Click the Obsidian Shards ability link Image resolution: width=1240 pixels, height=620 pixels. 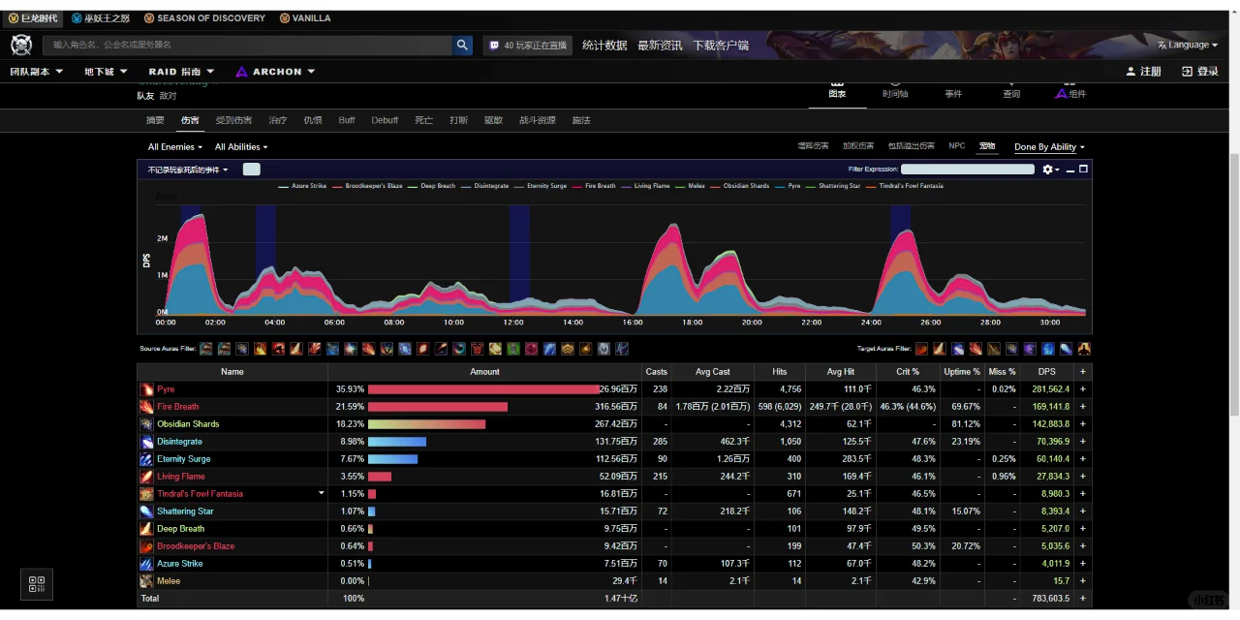(x=188, y=424)
